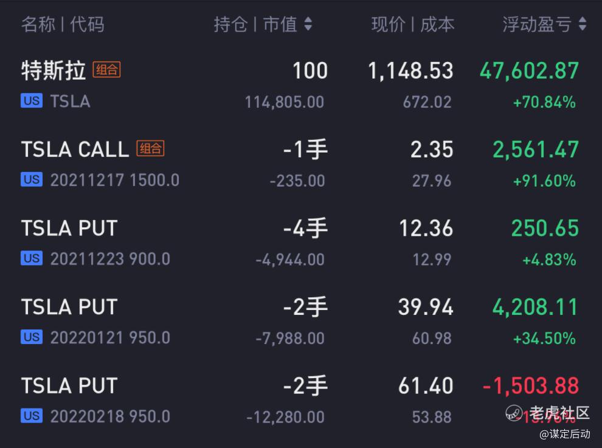Click US badge beside 20220121 950.0

(x=32, y=337)
